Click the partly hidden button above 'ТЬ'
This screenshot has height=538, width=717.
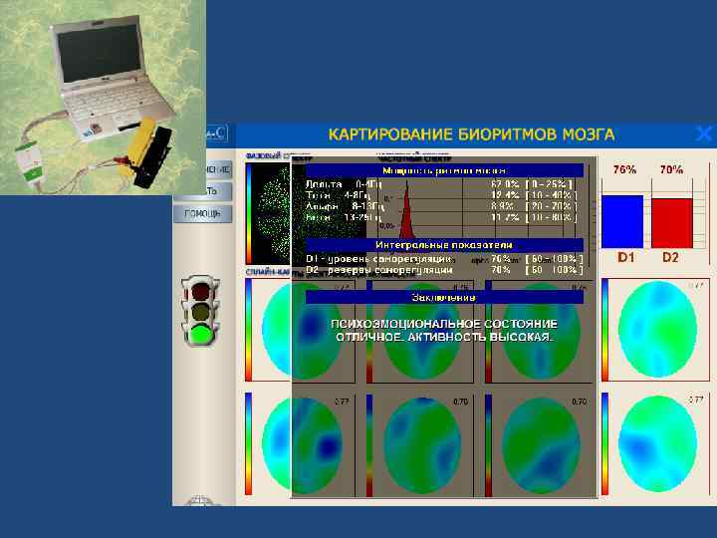pos(219,169)
